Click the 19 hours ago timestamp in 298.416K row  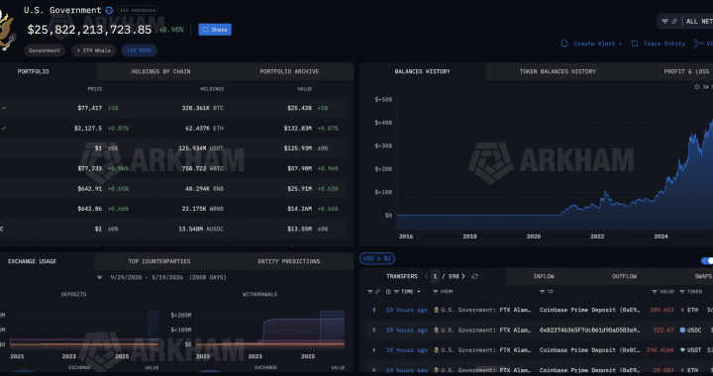[407, 350]
